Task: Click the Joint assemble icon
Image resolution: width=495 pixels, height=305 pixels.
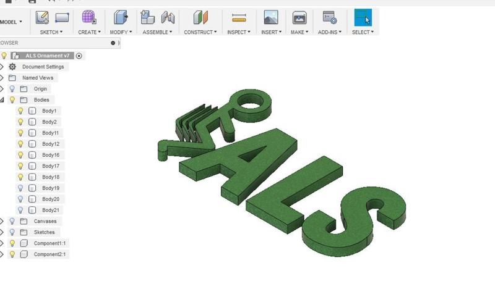Action: (x=168, y=18)
